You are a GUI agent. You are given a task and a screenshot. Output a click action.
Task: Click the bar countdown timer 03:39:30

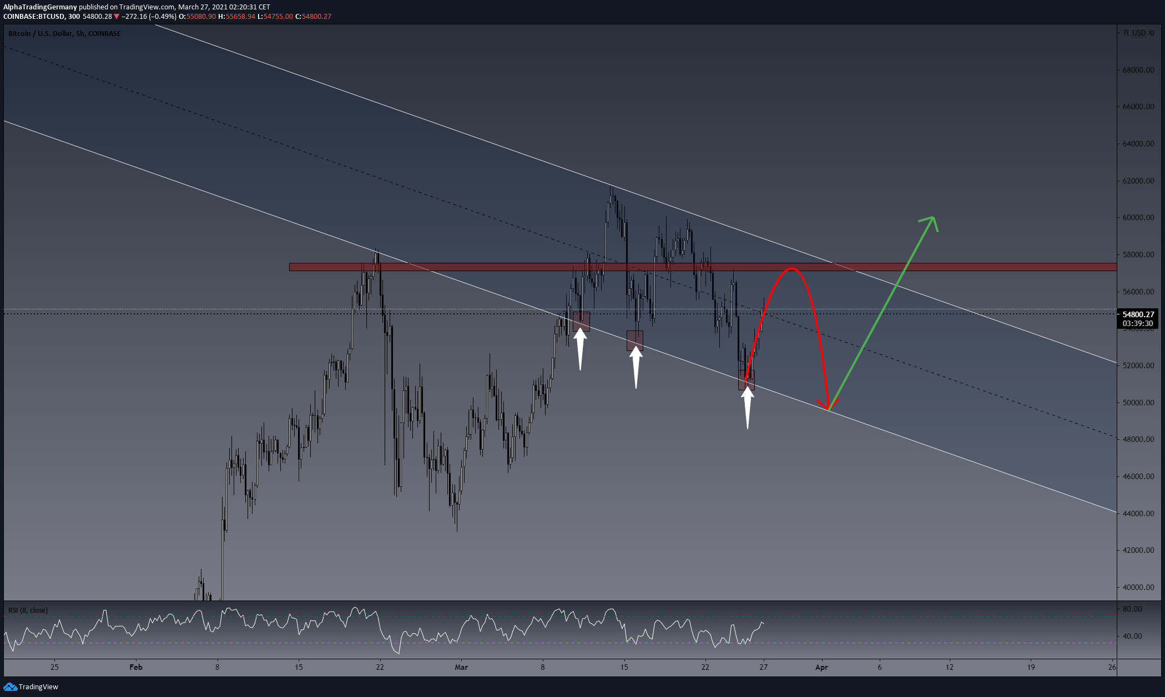1137,323
